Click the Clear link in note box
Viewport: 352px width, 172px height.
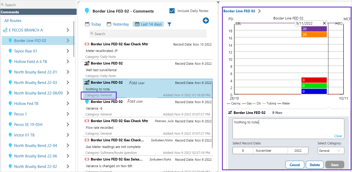coord(338,136)
